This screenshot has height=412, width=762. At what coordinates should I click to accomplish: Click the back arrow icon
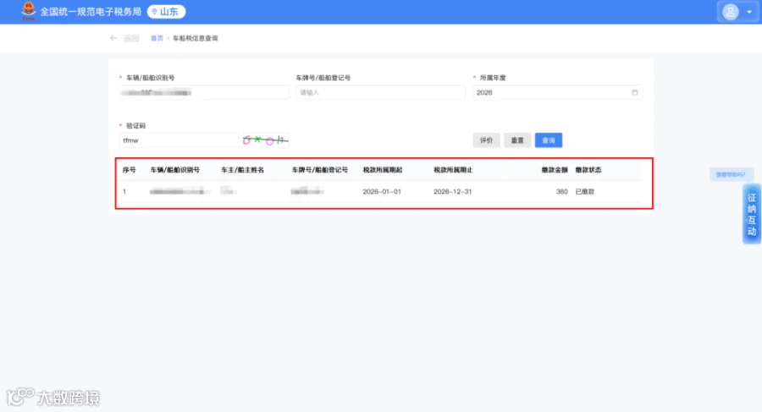click(113, 38)
